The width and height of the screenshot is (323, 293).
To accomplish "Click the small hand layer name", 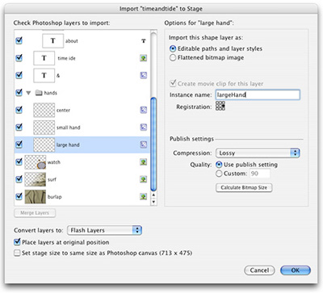I will click(69, 128).
